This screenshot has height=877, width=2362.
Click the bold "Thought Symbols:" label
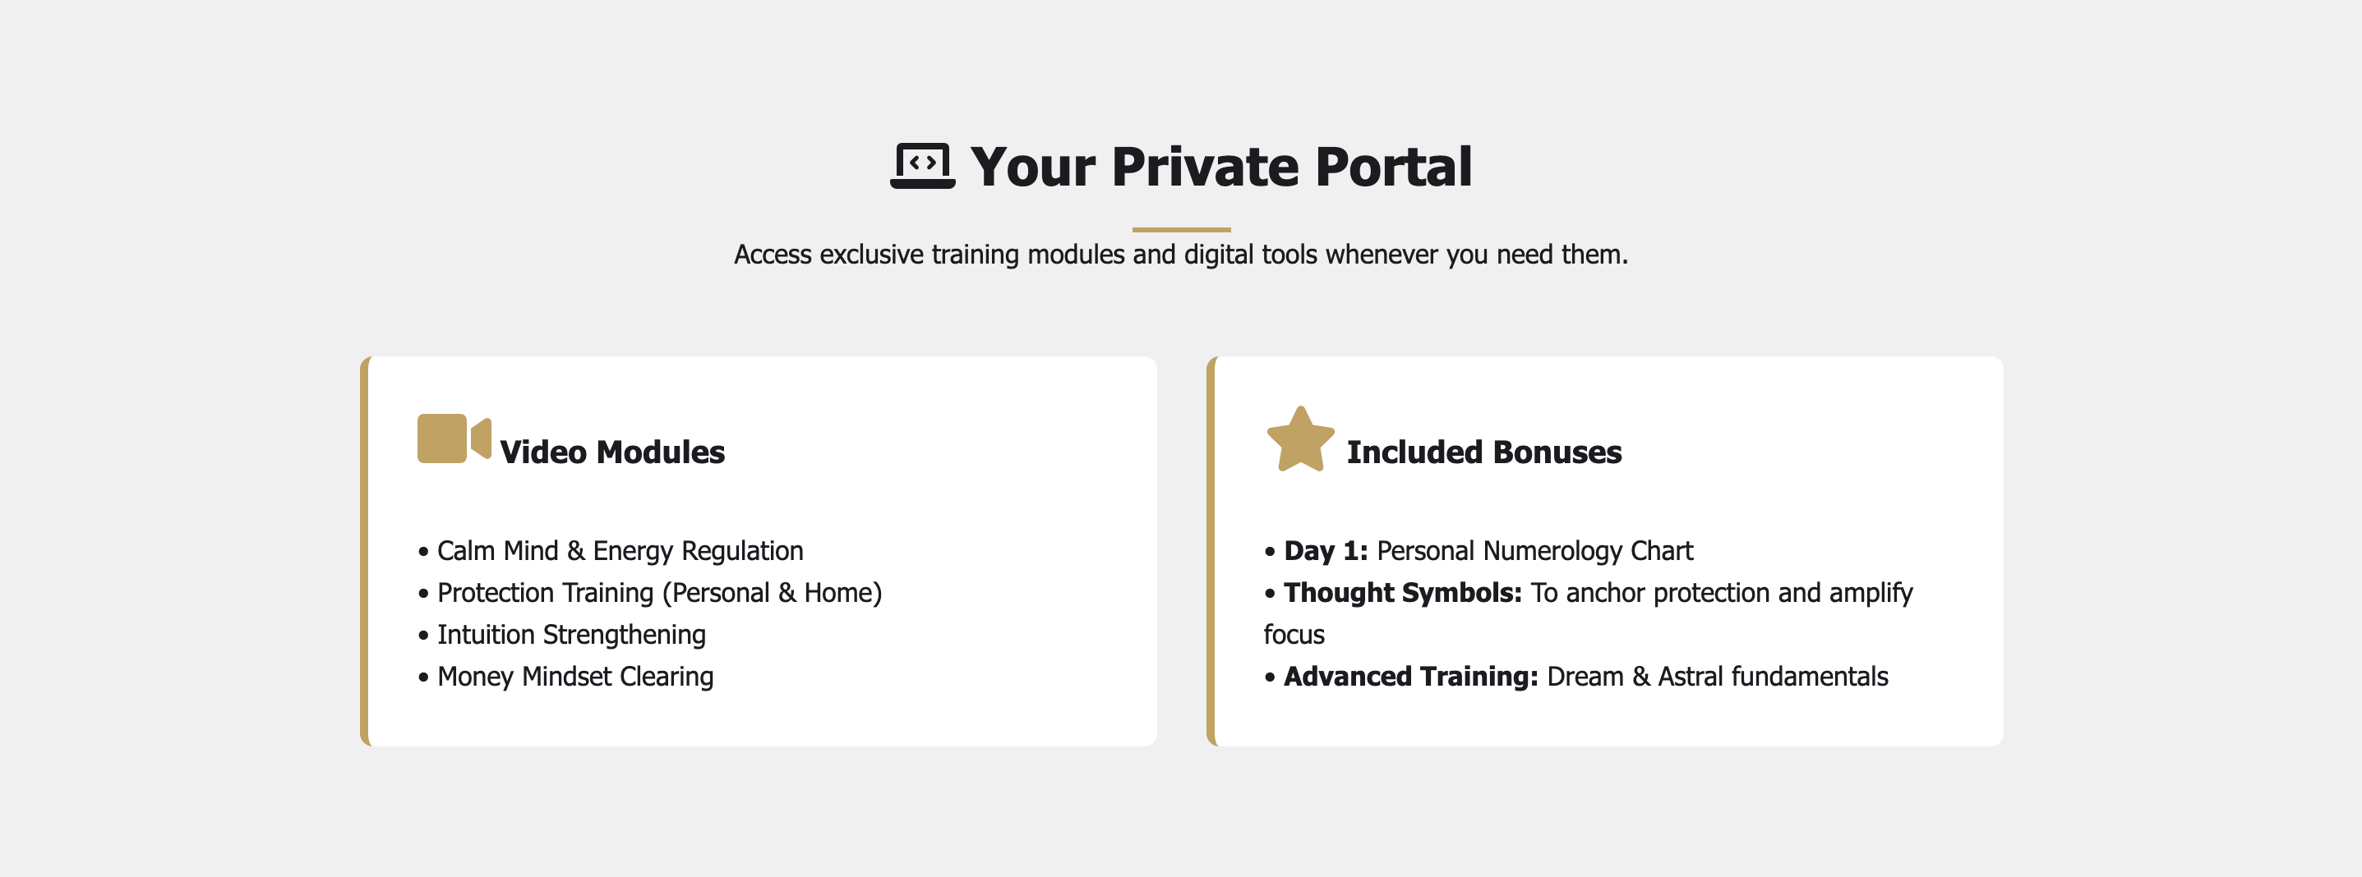click(x=1402, y=593)
